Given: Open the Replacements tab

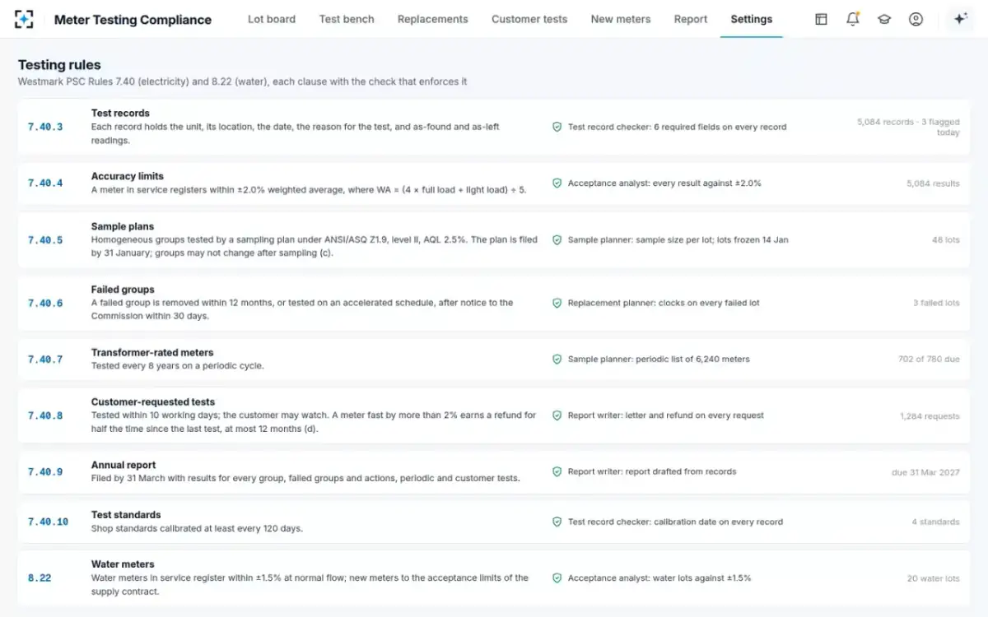Looking at the screenshot, I should pyautogui.click(x=432, y=19).
